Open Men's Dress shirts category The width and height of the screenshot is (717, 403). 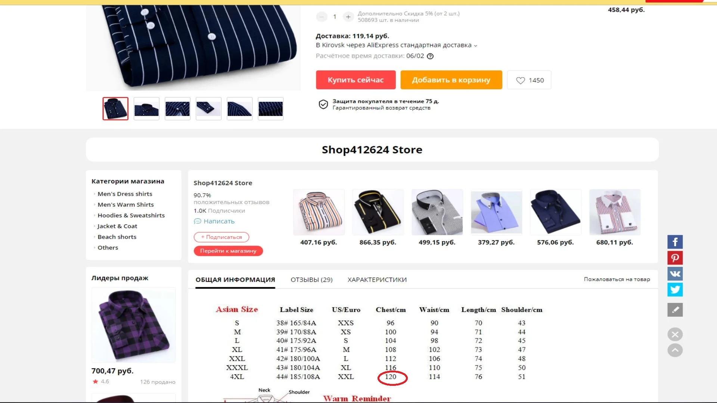click(x=125, y=194)
